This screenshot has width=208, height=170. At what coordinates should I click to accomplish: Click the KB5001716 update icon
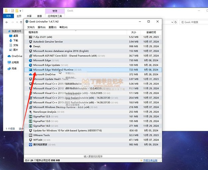click(x=31, y=130)
